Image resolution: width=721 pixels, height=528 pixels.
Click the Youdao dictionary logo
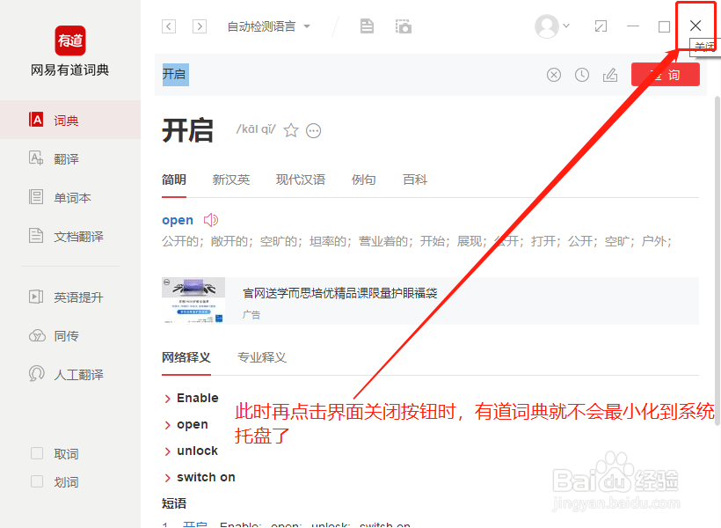click(x=69, y=40)
